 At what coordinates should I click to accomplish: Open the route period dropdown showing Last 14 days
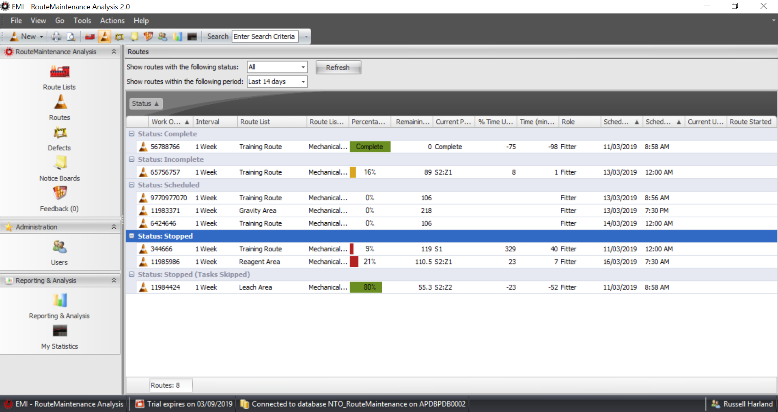click(x=303, y=82)
